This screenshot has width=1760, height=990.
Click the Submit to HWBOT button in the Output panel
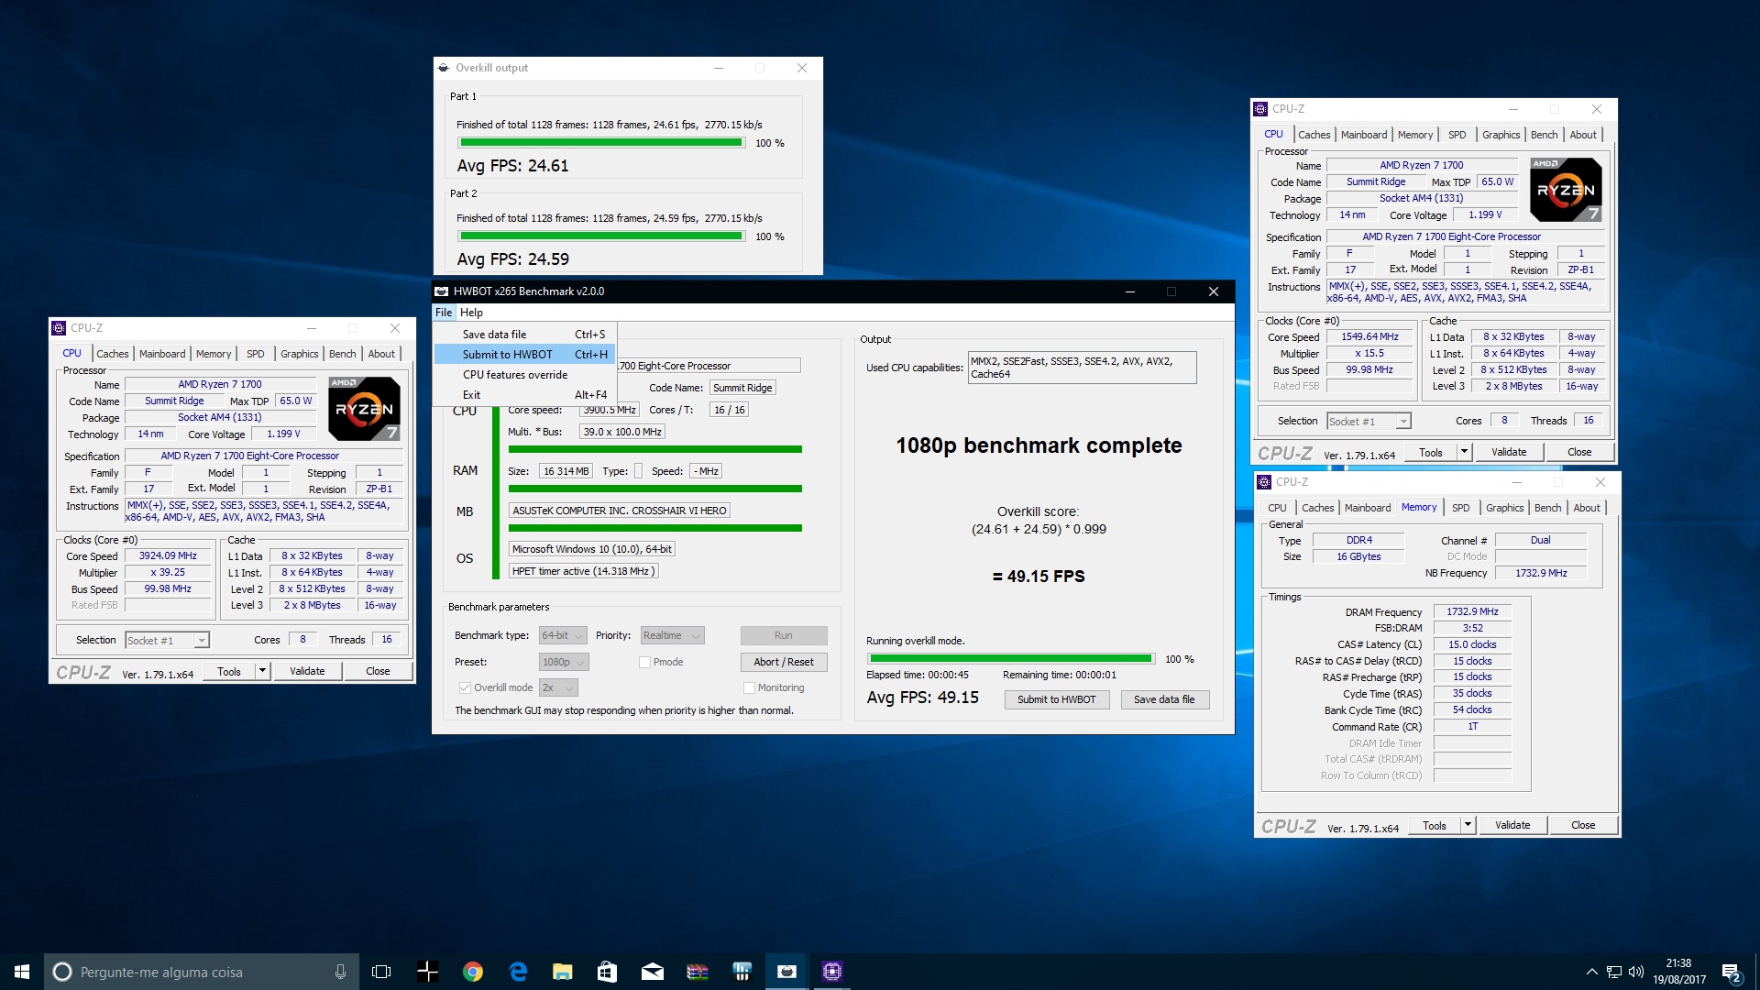1056,699
